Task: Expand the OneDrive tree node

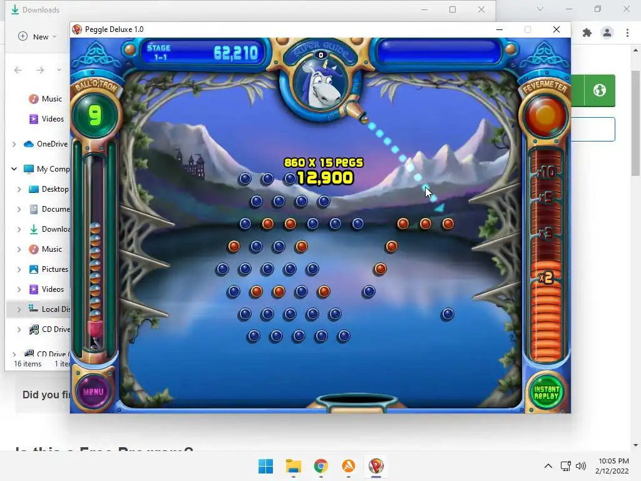Action: pyautogui.click(x=14, y=144)
